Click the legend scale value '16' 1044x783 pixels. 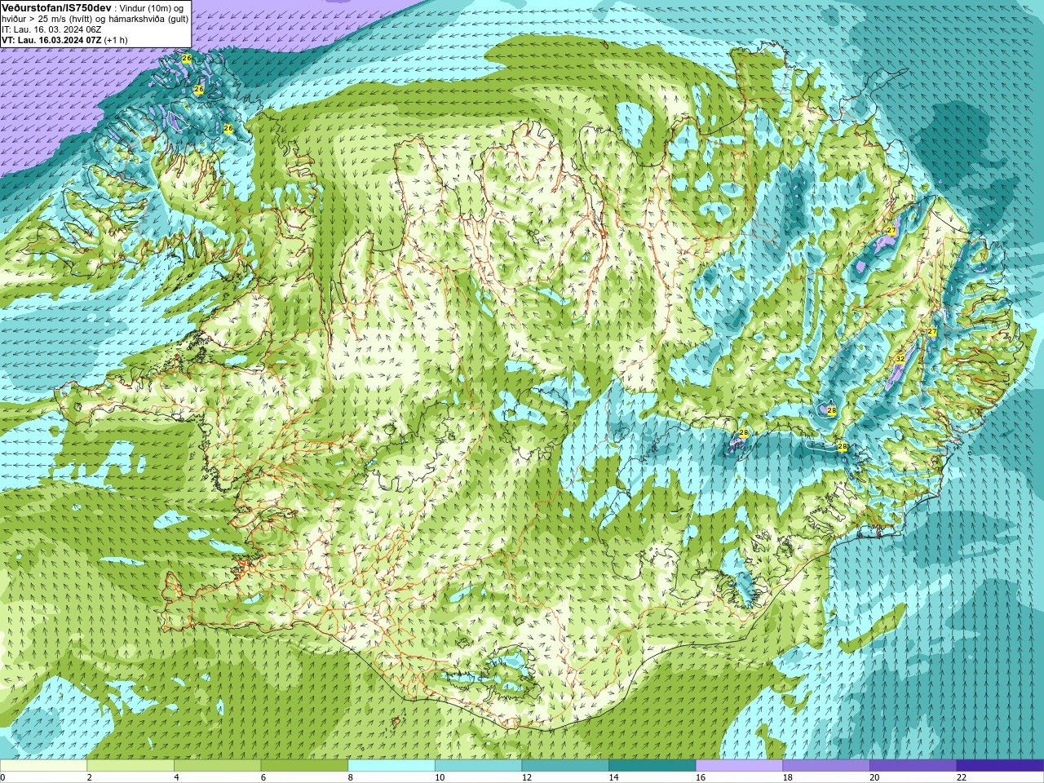coord(701,777)
